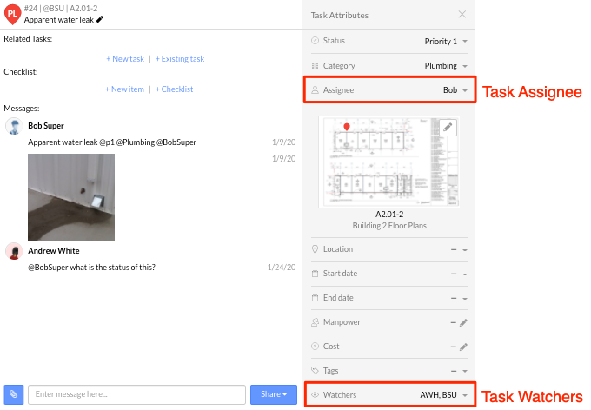Click the + Existing task link

coord(180,59)
